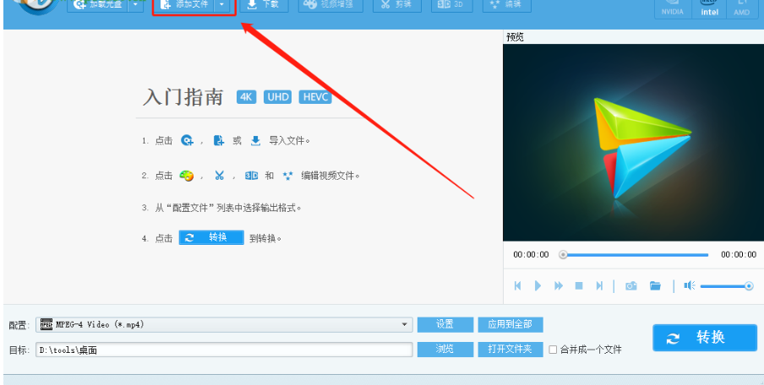This screenshot has width=764, height=385.
Task: Play the preview video
Action: click(538, 285)
